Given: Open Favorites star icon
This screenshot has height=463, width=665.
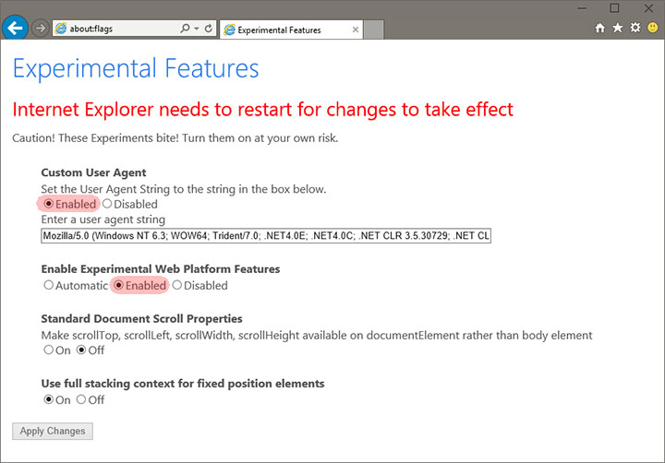Looking at the screenshot, I should pyautogui.click(x=617, y=29).
